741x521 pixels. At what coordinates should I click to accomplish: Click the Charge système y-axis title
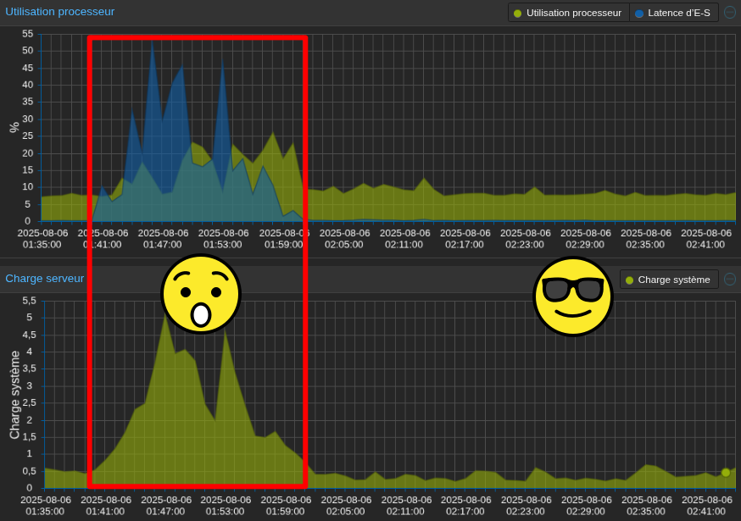[14, 395]
